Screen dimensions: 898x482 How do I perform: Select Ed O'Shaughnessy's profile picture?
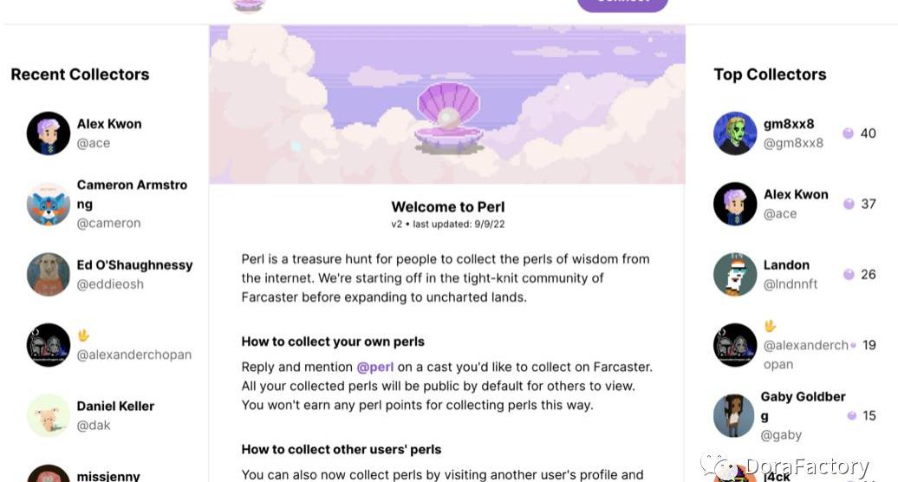pos(49,274)
